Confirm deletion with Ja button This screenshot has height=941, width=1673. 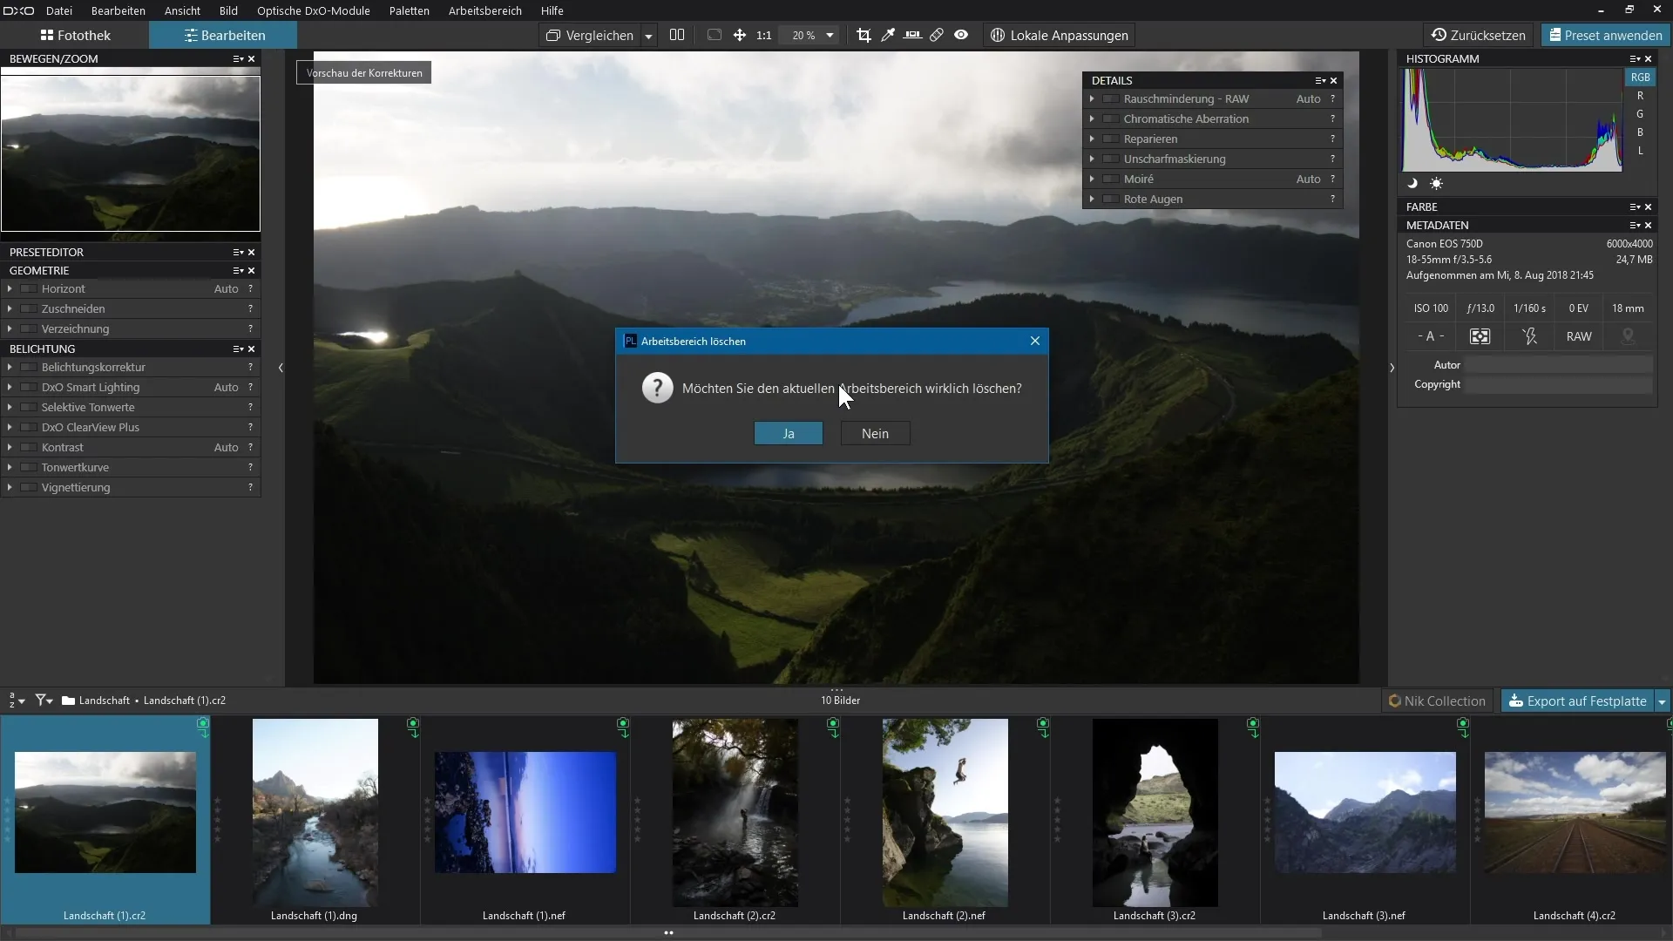(x=788, y=434)
